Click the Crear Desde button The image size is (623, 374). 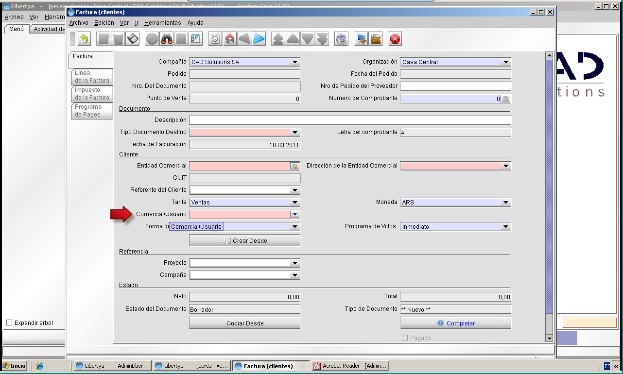(244, 240)
